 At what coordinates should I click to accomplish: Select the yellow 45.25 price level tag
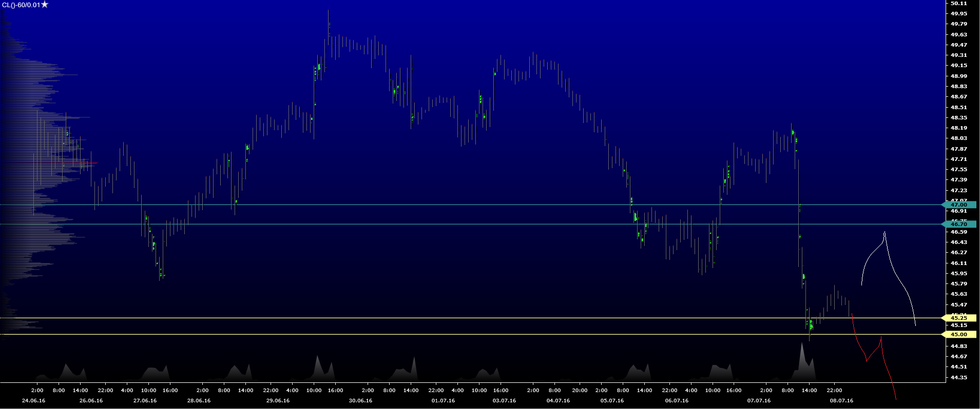[958, 318]
